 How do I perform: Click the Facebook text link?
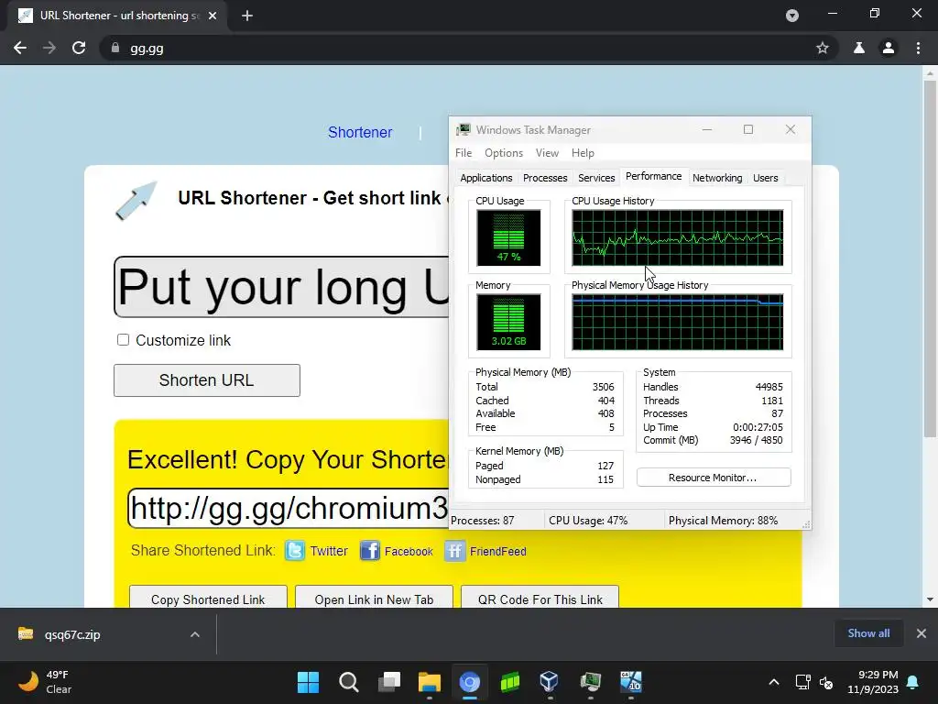409,551
